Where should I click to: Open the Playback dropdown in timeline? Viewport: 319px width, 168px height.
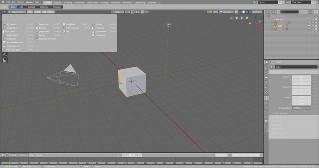pos(13,155)
